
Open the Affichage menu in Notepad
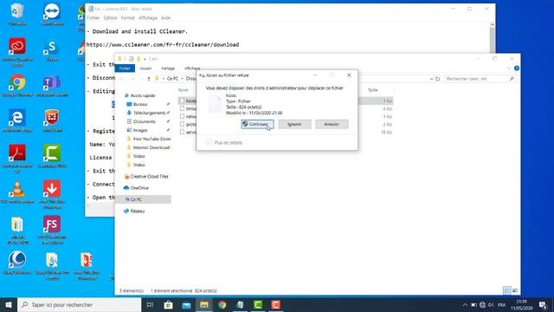tap(148, 17)
